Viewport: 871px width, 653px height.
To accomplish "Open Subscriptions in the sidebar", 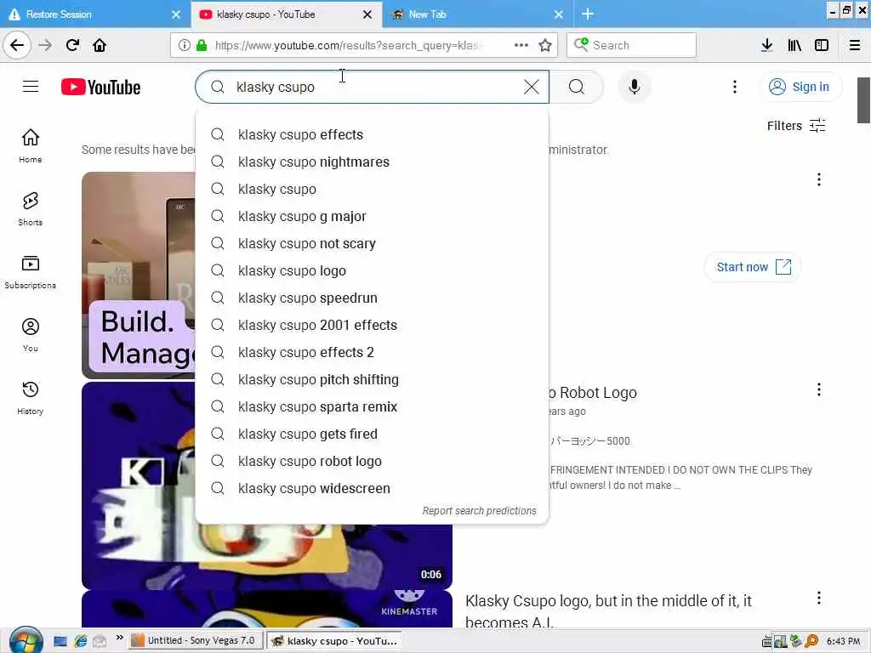I will coord(31,272).
